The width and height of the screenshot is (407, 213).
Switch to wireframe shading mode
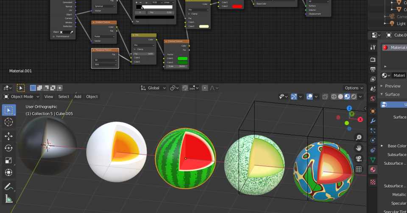334,97
